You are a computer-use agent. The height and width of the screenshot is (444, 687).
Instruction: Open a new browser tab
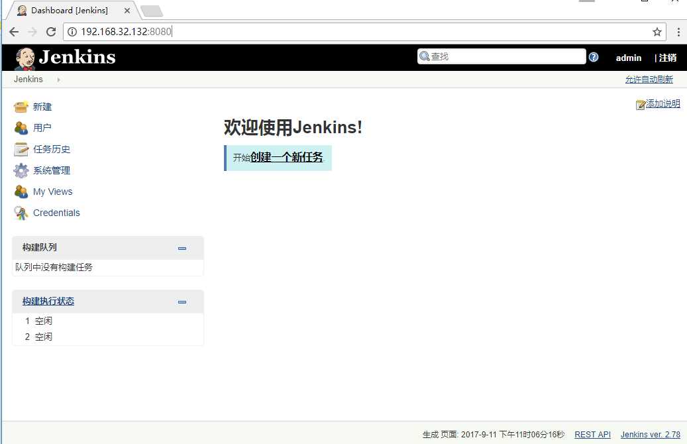click(152, 11)
